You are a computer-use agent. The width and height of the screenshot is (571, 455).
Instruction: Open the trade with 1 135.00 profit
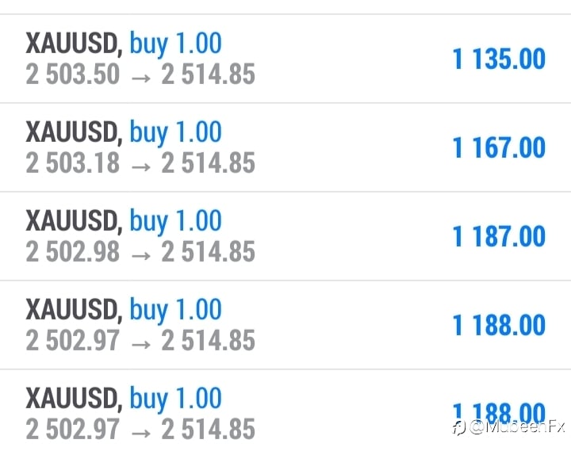tap(285, 59)
